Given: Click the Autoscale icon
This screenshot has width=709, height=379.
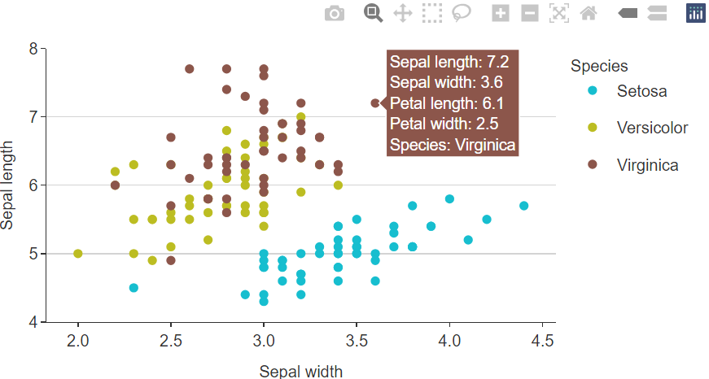Looking at the screenshot, I should 559,13.
